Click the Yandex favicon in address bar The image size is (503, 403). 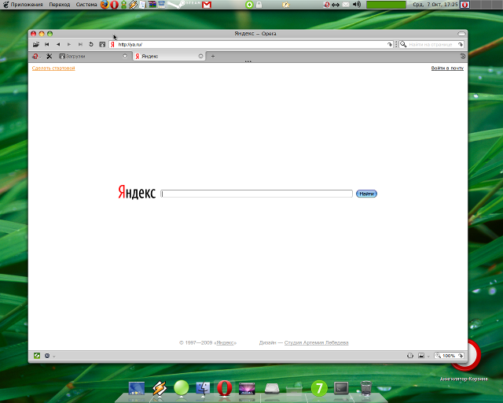pos(112,45)
